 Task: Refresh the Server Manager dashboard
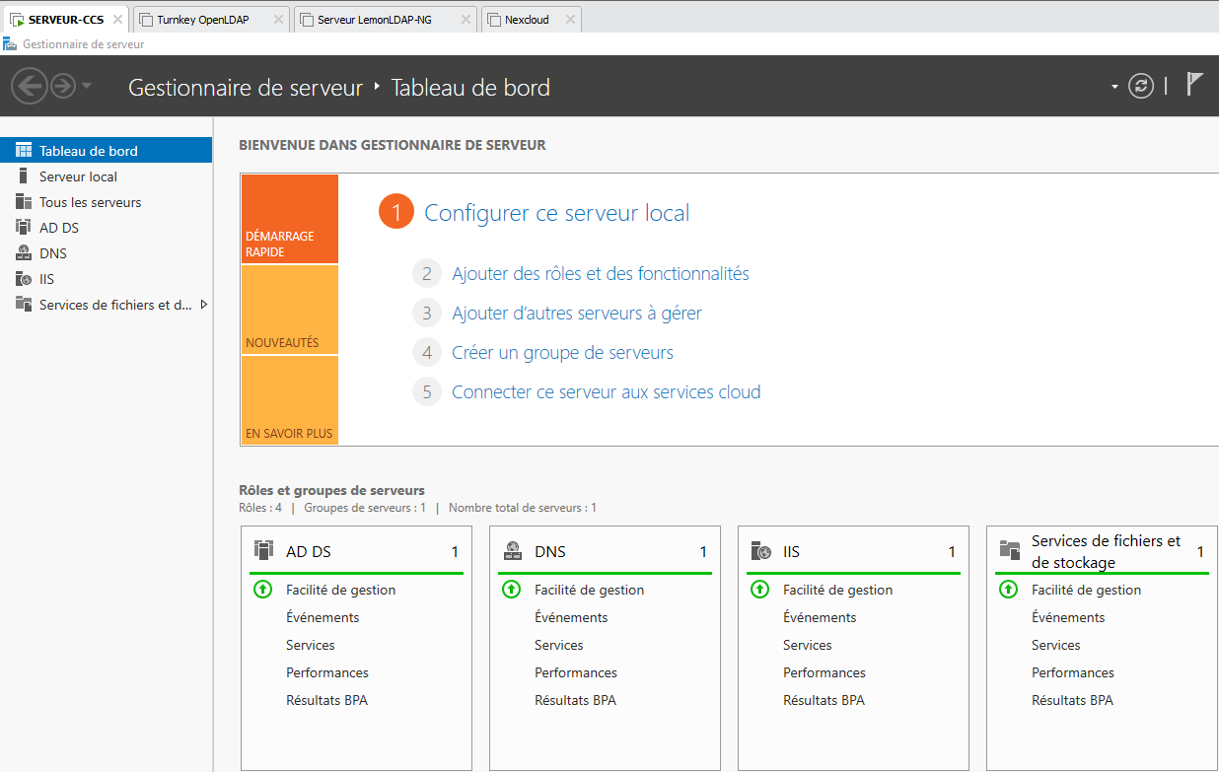tap(1141, 87)
